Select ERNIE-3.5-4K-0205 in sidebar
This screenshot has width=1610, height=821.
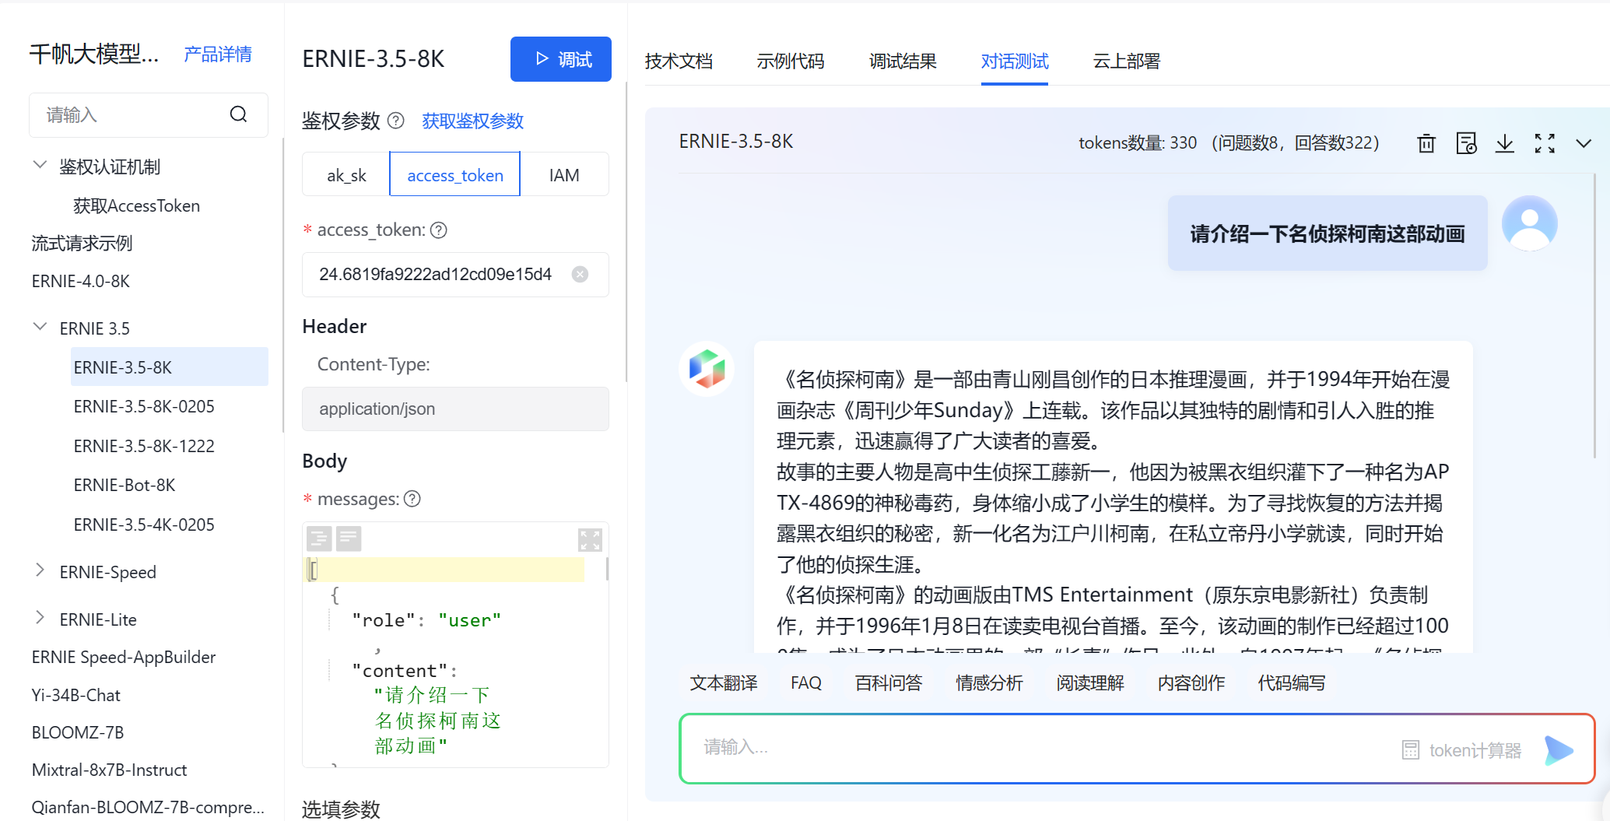pos(144,525)
